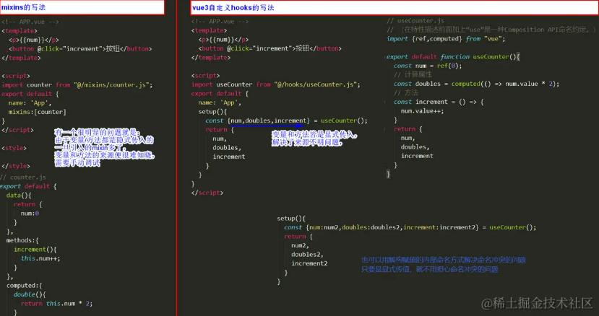Screen dimensions: 599x316
Task: Click the "num2," return entry
Action: pyautogui.click(x=301, y=245)
